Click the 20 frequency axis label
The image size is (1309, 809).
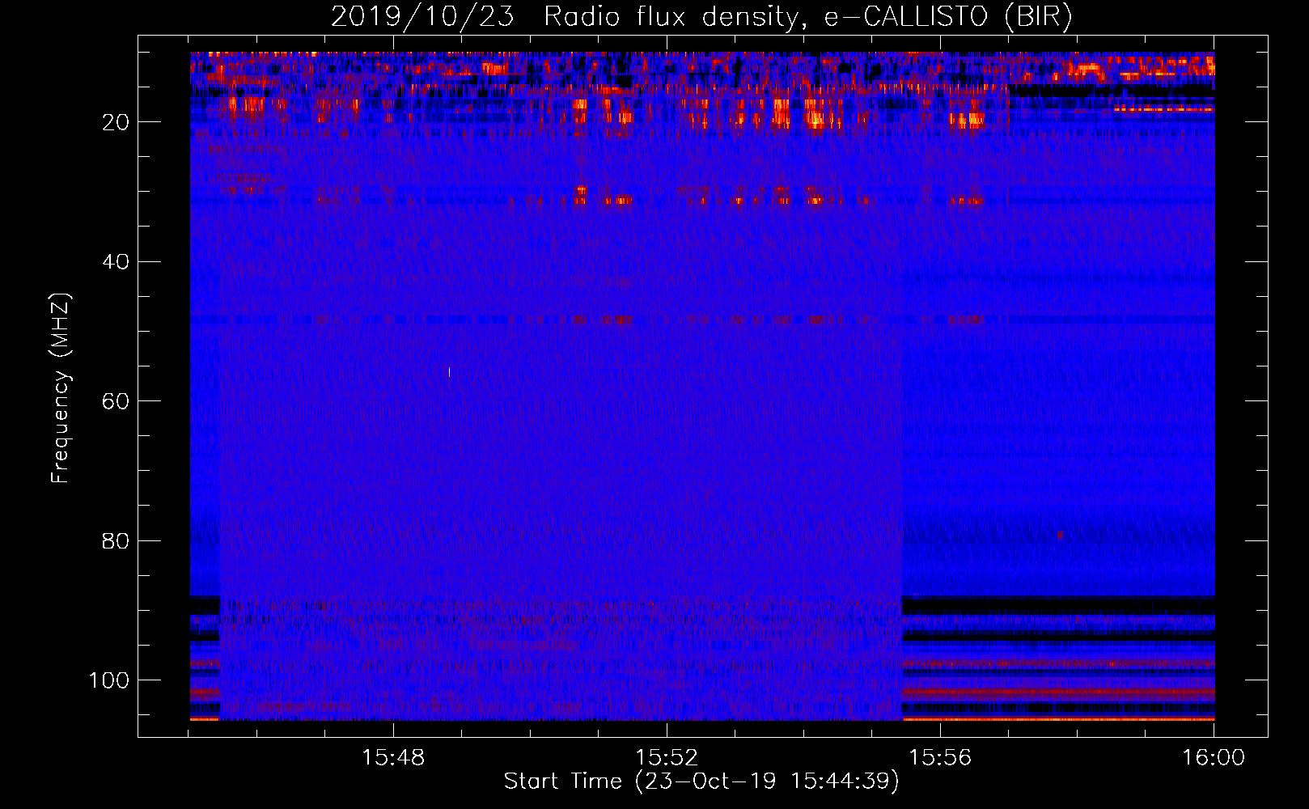(x=116, y=122)
